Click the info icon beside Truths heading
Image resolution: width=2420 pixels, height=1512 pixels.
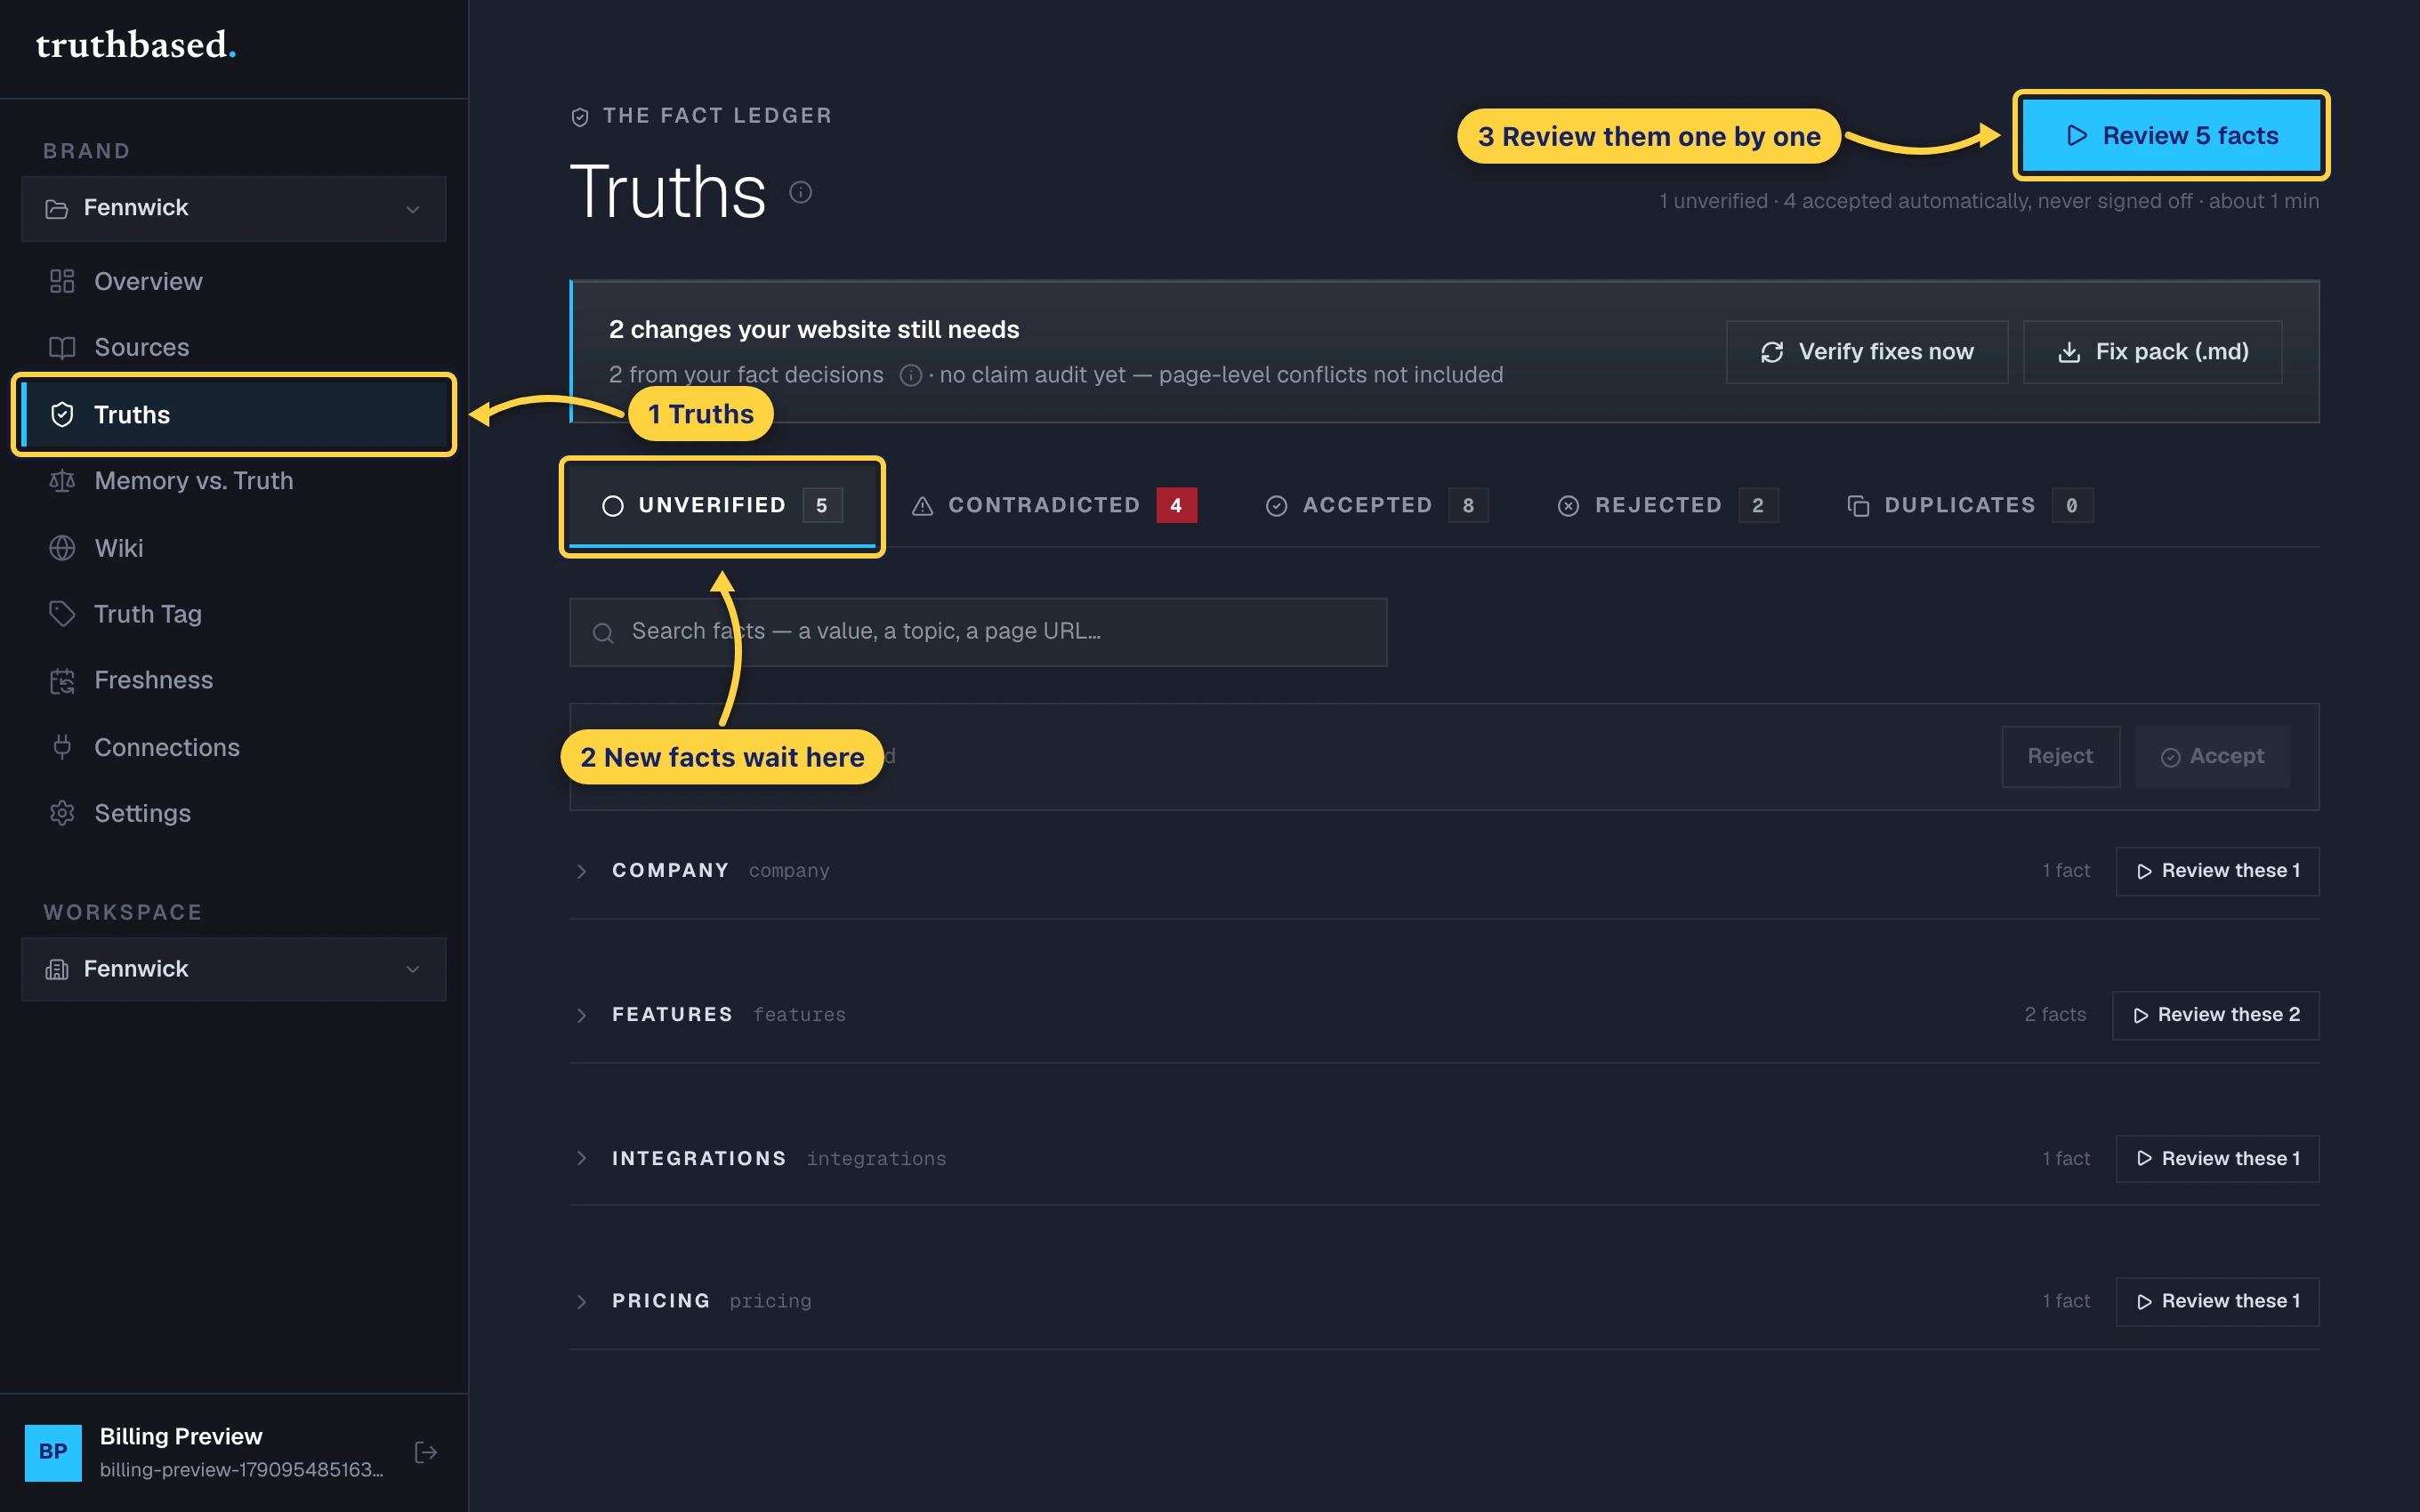pyautogui.click(x=800, y=191)
